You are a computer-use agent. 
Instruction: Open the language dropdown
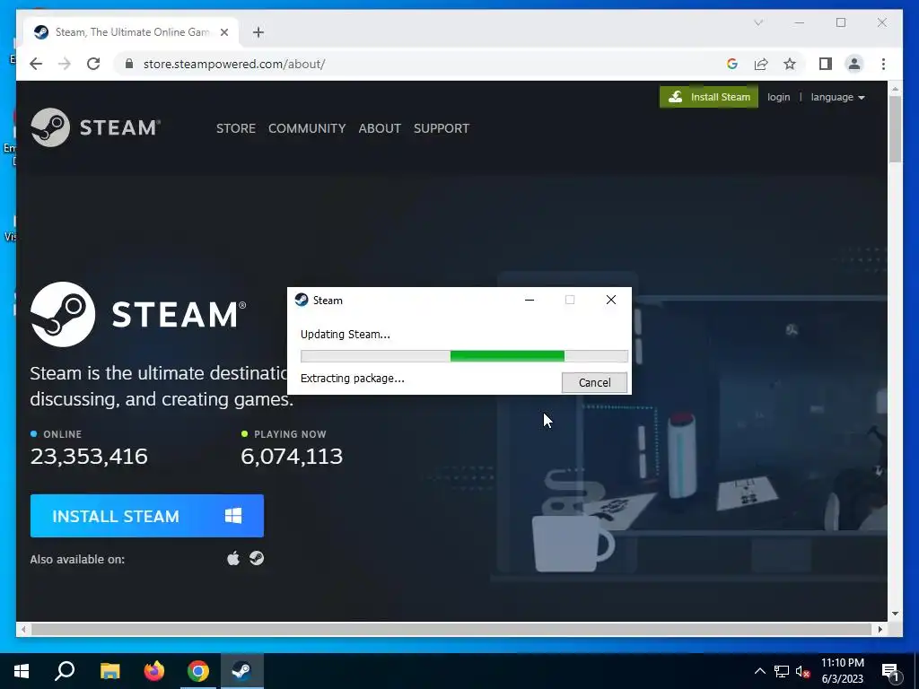pyautogui.click(x=837, y=97)
